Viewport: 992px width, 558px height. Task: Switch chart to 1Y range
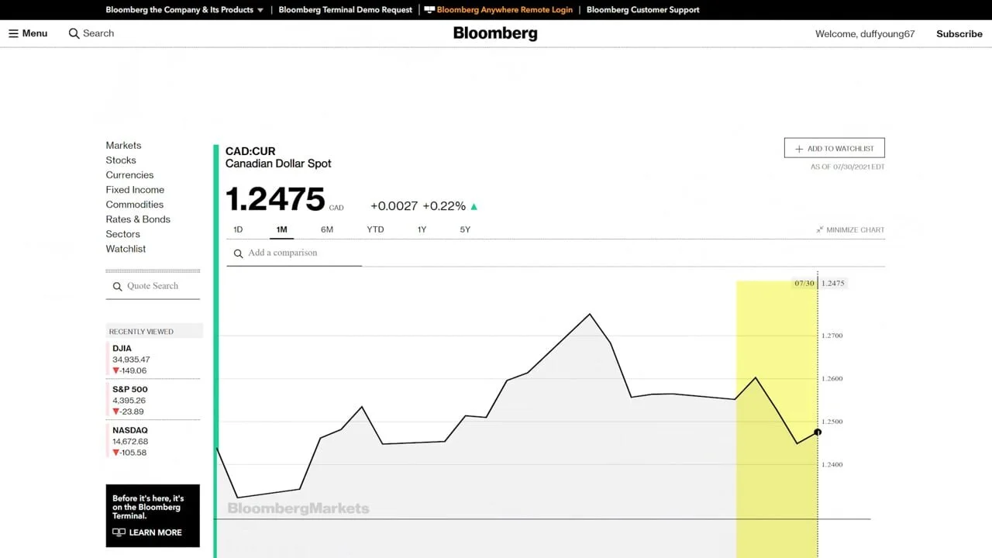tap(422, 229)
